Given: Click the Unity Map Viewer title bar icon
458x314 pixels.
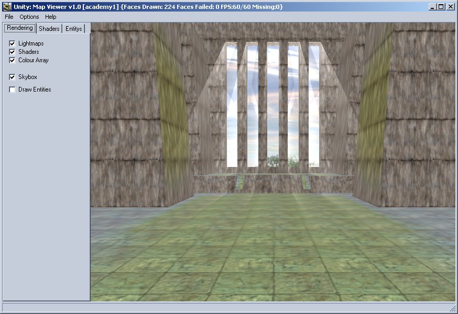Looking at the screenshot, I should pos(7,7).
